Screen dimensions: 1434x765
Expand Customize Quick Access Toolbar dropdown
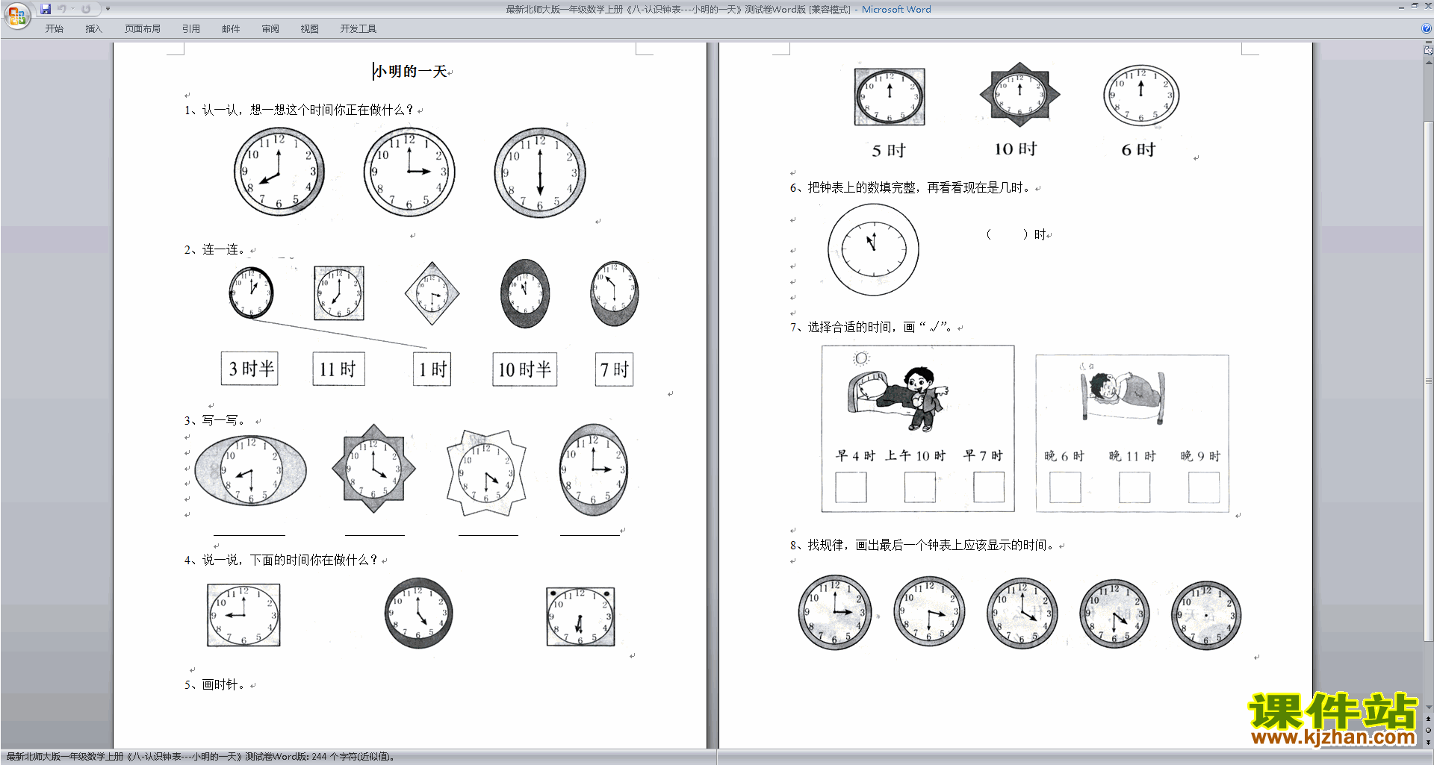tap(108, 9)
